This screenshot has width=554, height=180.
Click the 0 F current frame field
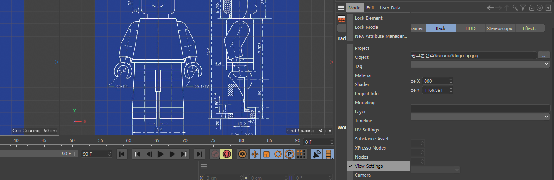point(319,142)
